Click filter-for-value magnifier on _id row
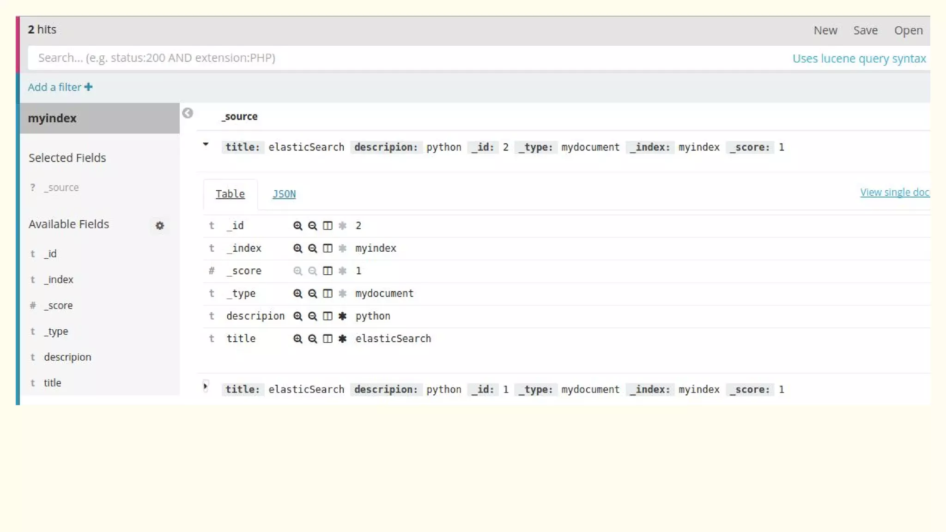Viewport: 946px width, 532px height. pos(297,225)
